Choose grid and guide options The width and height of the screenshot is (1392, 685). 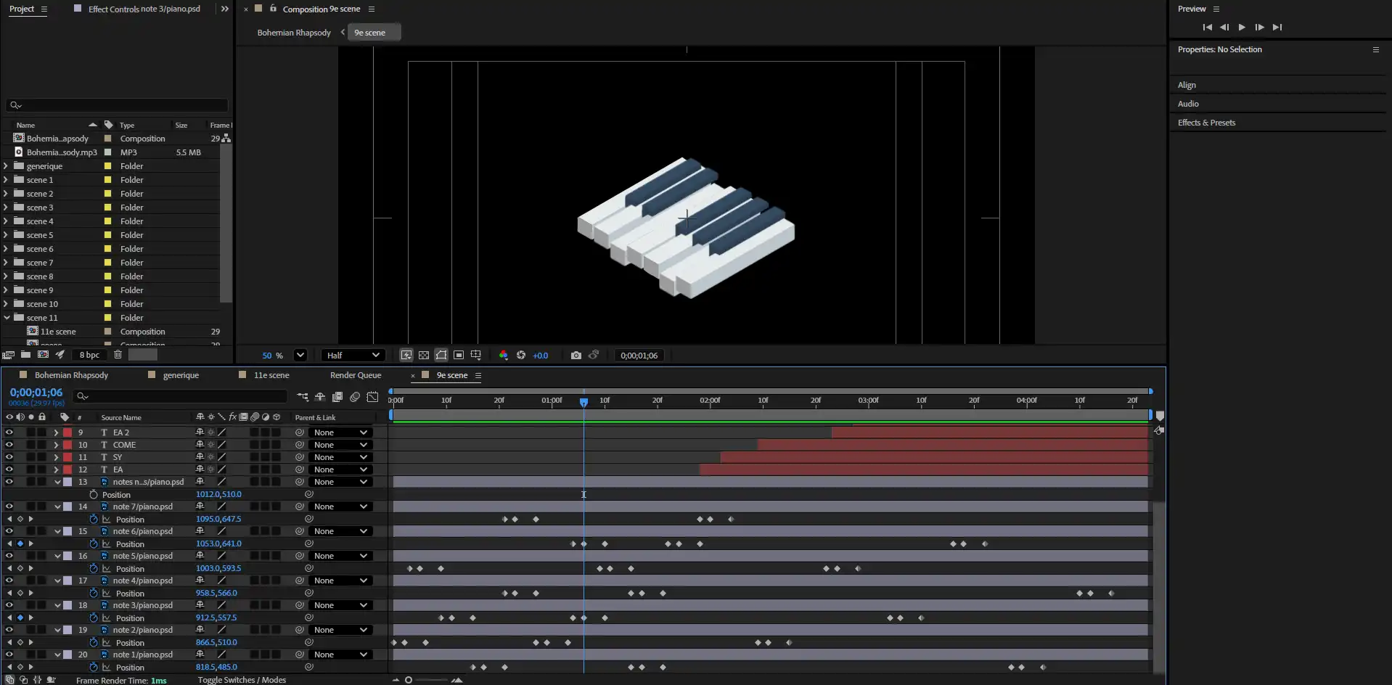click(x=476, y=355)
